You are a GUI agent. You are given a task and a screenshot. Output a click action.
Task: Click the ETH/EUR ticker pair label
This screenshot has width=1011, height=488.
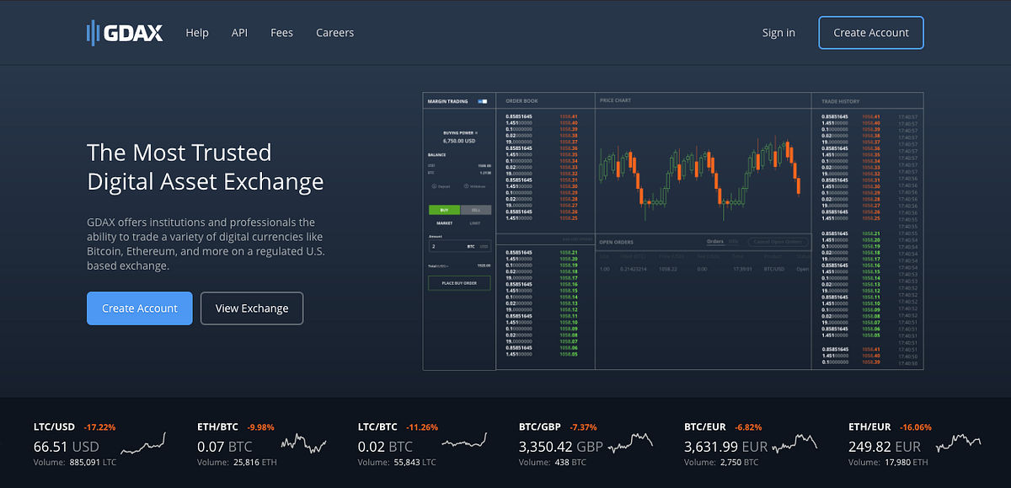point(869,426)
